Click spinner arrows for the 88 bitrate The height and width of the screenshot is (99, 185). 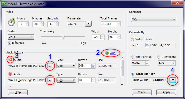coord(93,80)
